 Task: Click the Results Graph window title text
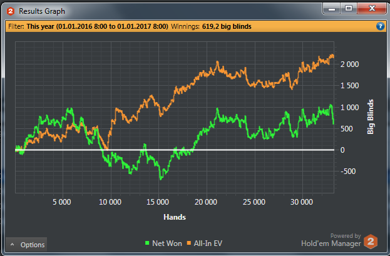pos(41,11)
